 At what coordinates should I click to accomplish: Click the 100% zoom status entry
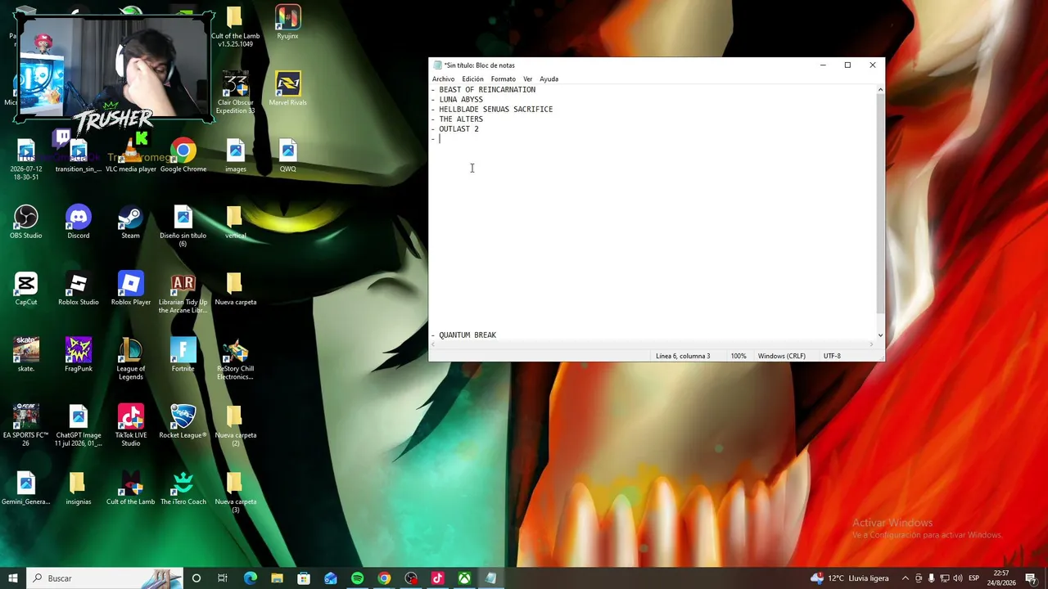point(739,356)
